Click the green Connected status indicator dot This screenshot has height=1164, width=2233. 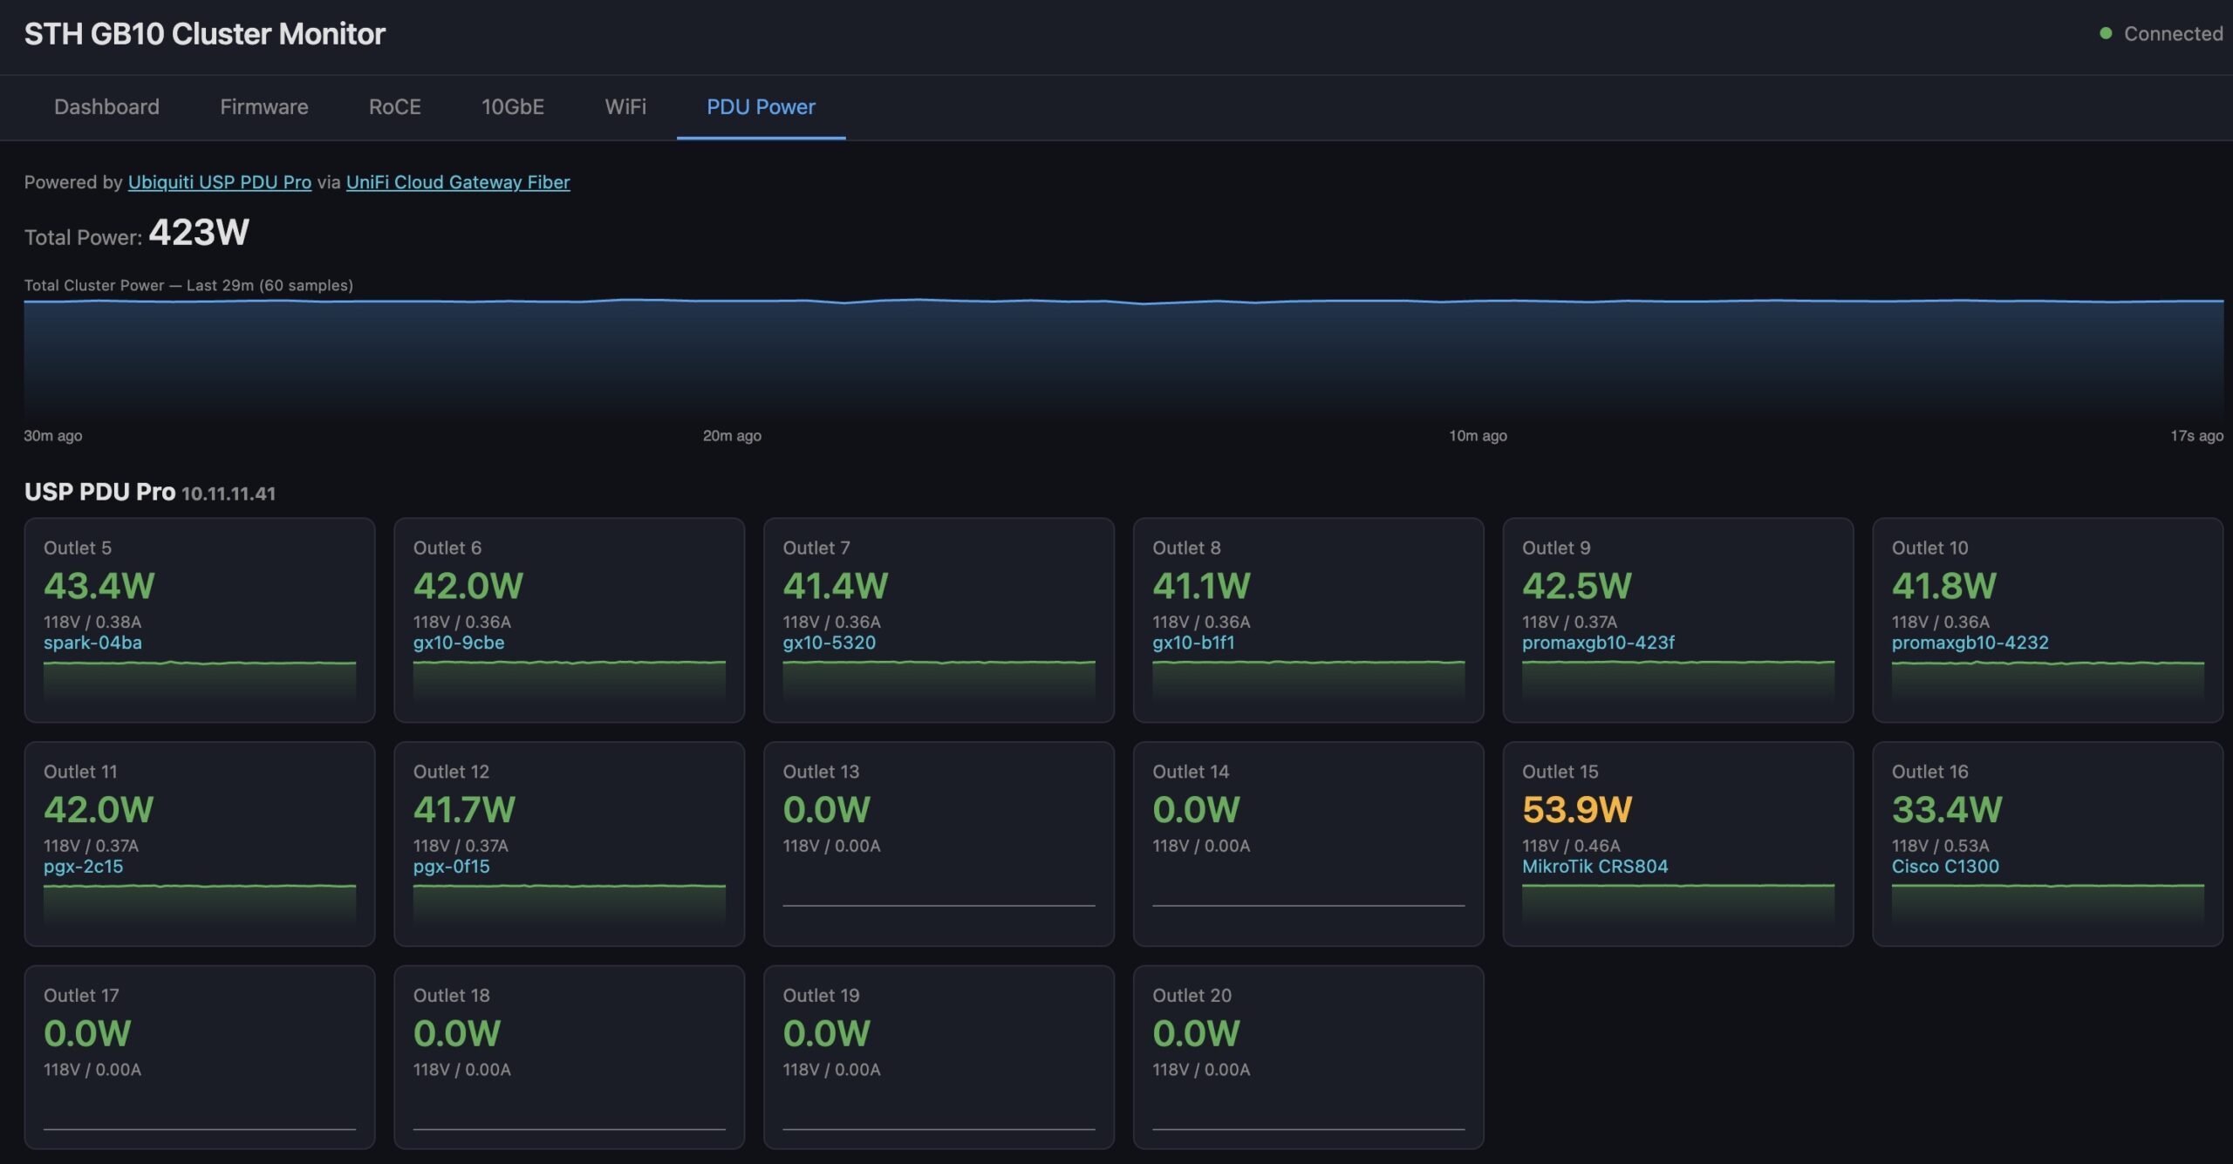(x=2105, y=34)
